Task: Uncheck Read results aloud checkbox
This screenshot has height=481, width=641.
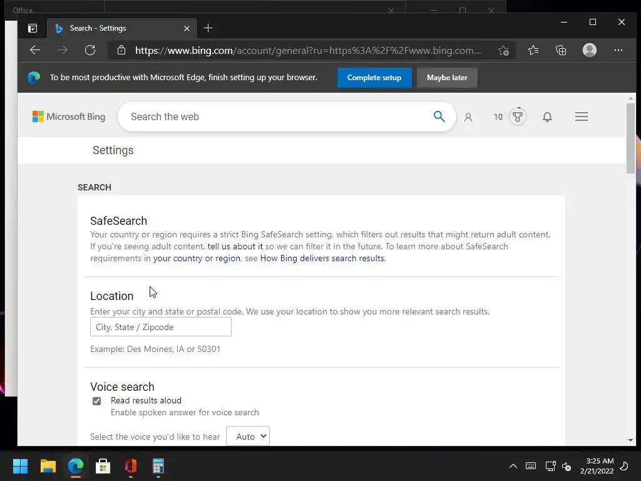Action: pos(96,401)
